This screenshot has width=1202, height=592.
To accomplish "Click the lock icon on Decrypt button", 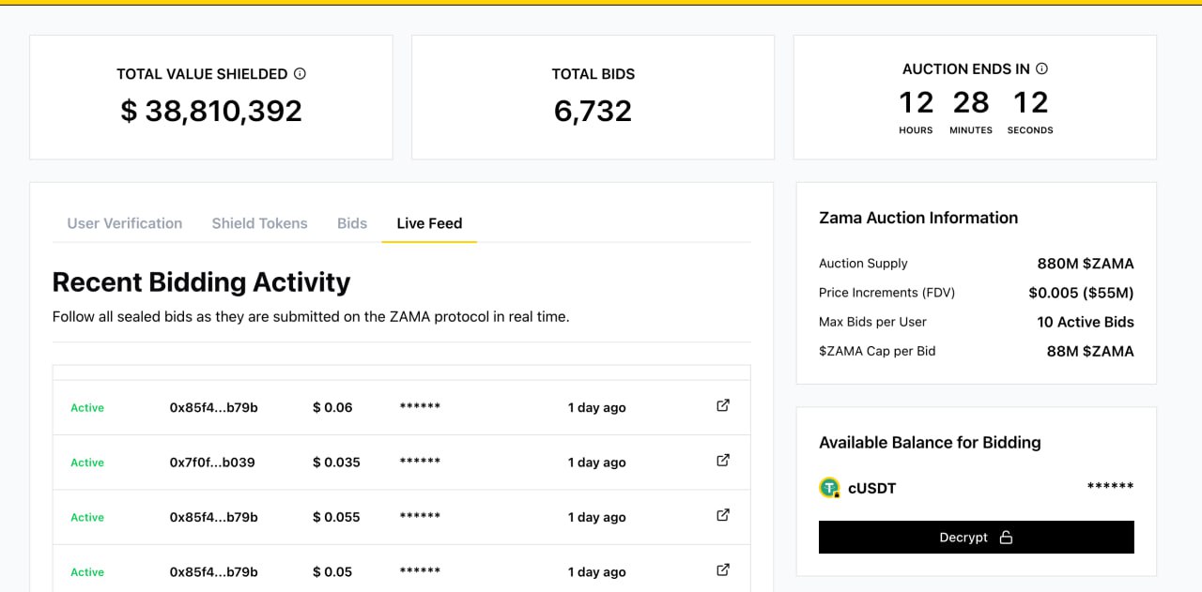I will point(1006,538).
